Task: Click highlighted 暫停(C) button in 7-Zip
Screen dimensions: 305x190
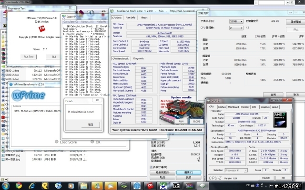Action: [189, 172]
